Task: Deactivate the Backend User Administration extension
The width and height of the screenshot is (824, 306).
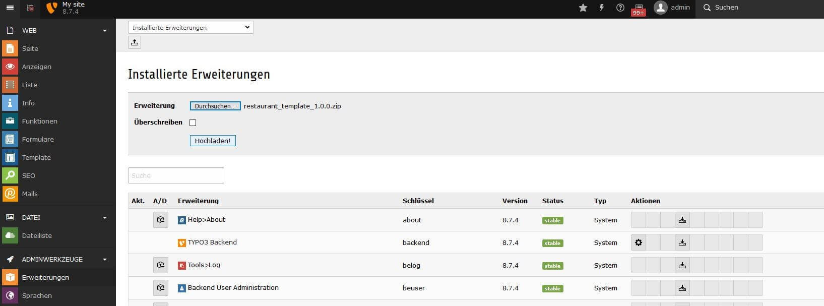Action: [161, 288]
